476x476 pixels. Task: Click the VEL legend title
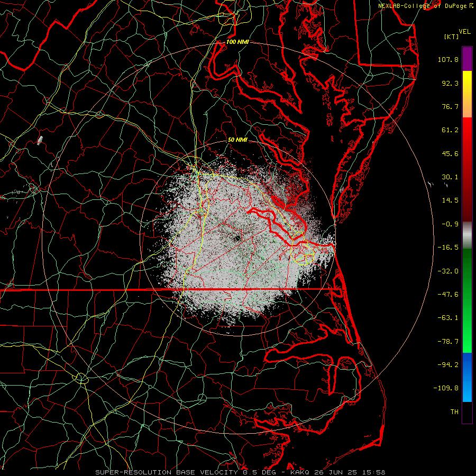tap(464, 32)
